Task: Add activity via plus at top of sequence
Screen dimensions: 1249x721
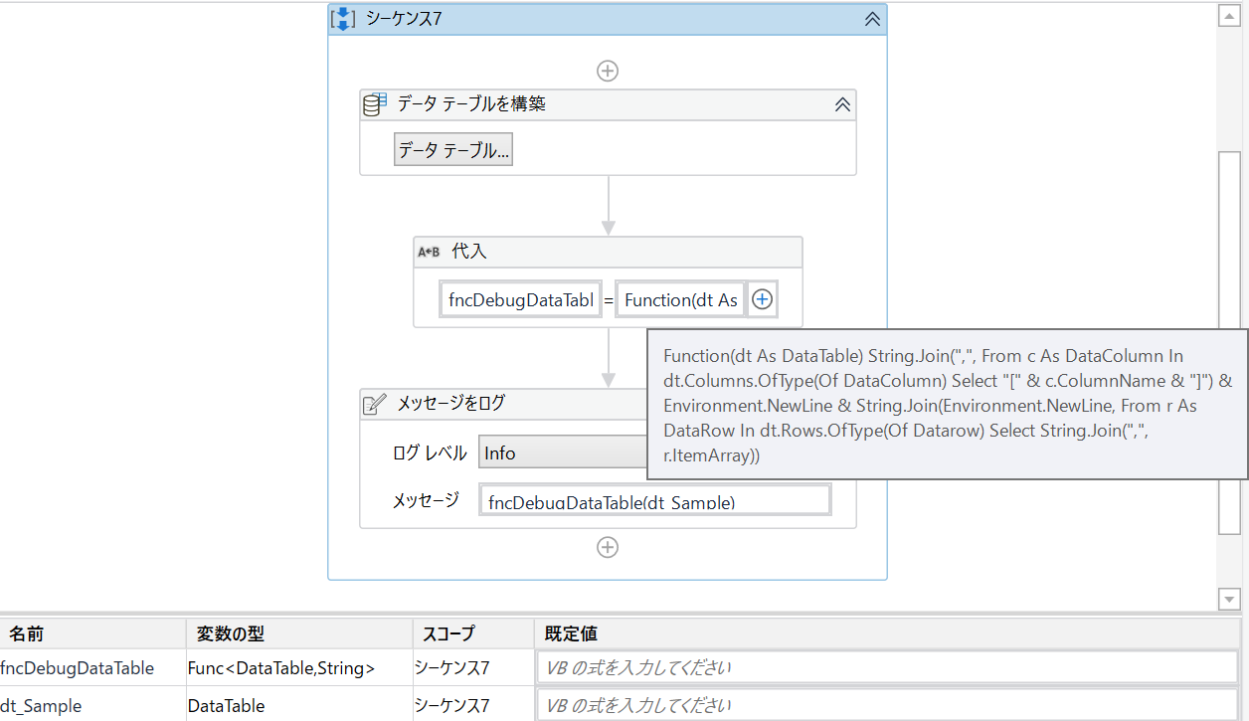Action: [608, 71]
